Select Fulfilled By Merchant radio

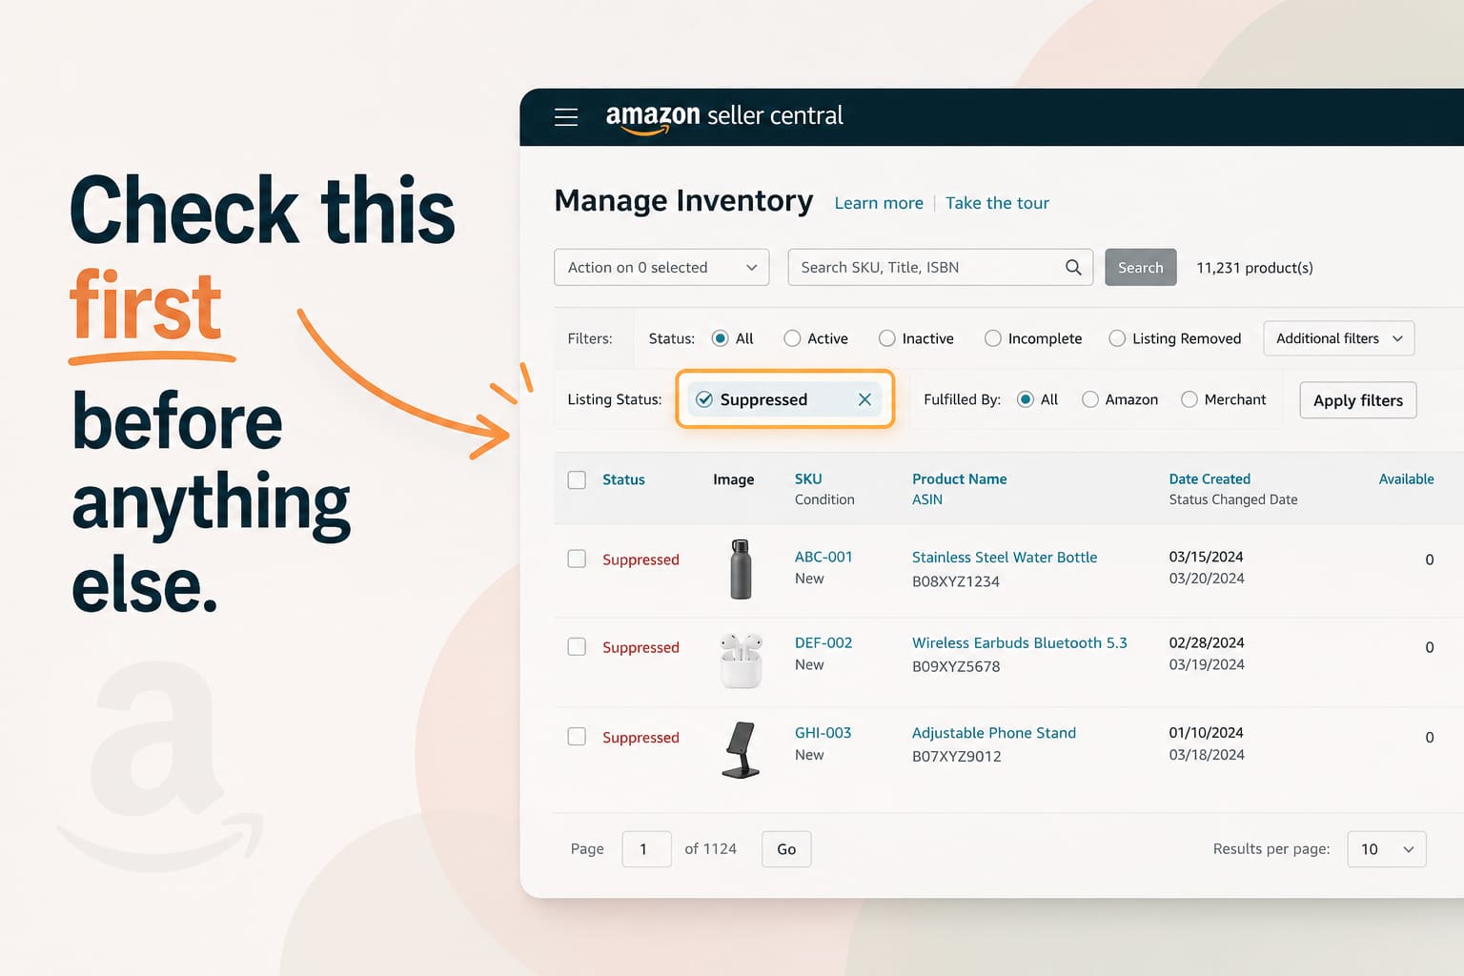(x=1189, y=399)
